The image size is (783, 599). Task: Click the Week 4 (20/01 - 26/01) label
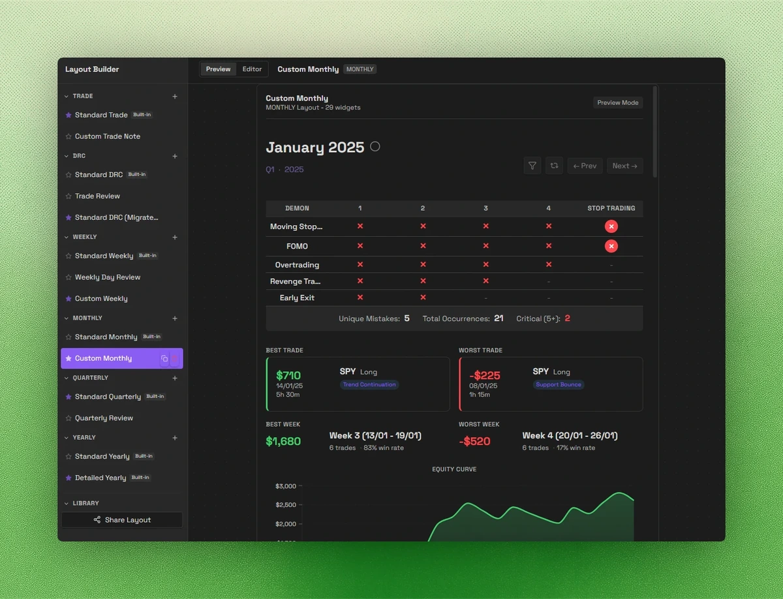[x=570, y=436]
